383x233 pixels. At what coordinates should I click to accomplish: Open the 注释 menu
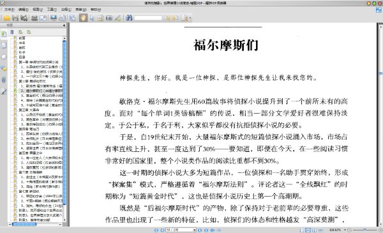(x=66, y=10)
